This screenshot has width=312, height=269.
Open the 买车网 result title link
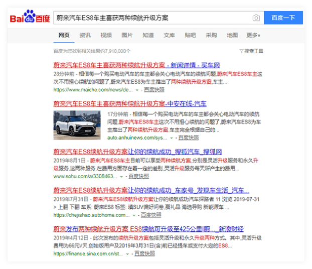[136, 65]
